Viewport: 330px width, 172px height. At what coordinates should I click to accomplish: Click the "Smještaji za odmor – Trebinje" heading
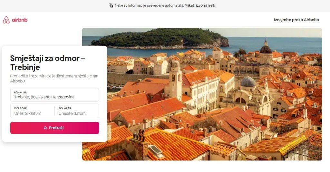click(x=48, y=63)
